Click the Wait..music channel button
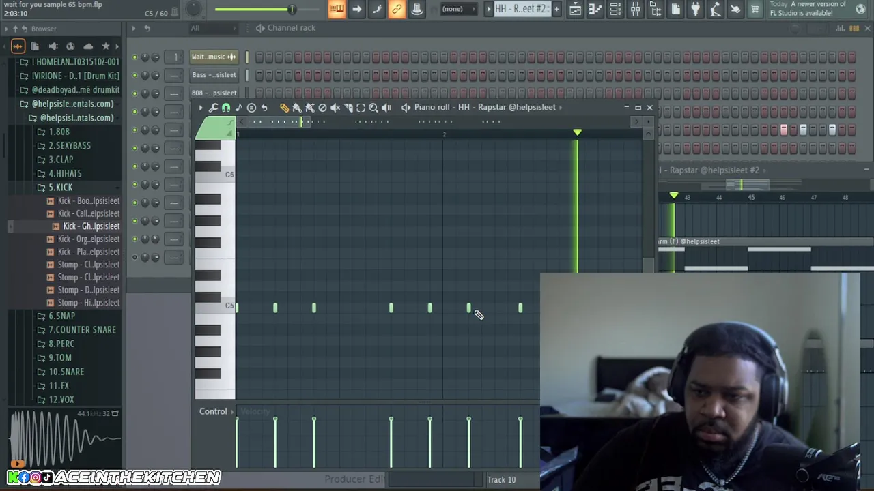874x491 pixels. coord(214,57)
